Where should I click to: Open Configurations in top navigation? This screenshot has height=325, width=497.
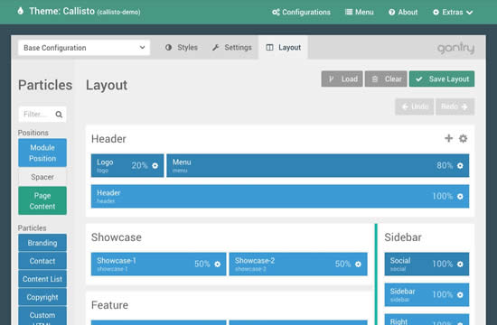[301, 12]
